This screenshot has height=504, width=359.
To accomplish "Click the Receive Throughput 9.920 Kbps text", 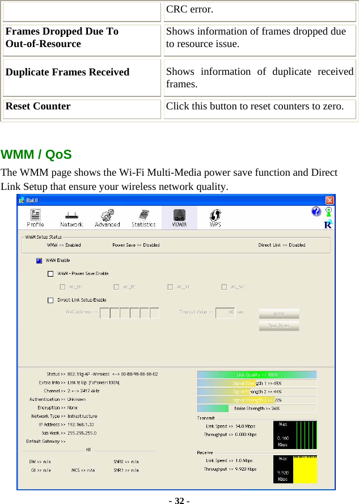I will pyautogui.click(x=230, y=469).
